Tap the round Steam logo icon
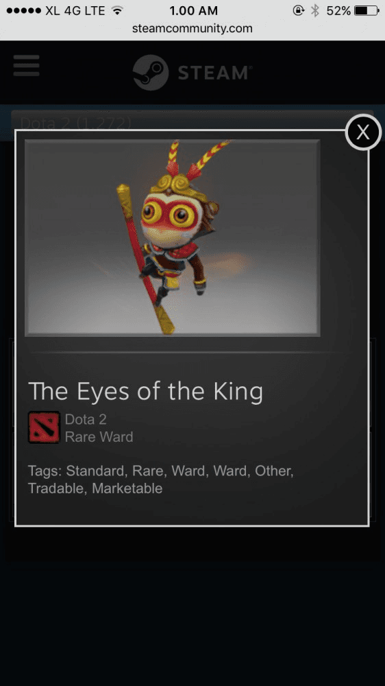 click(151, 73)
